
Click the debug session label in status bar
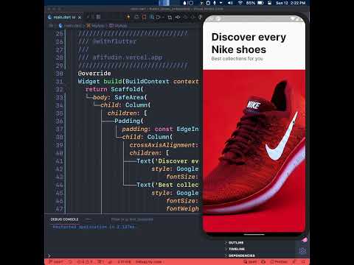[x=148, y=262]
